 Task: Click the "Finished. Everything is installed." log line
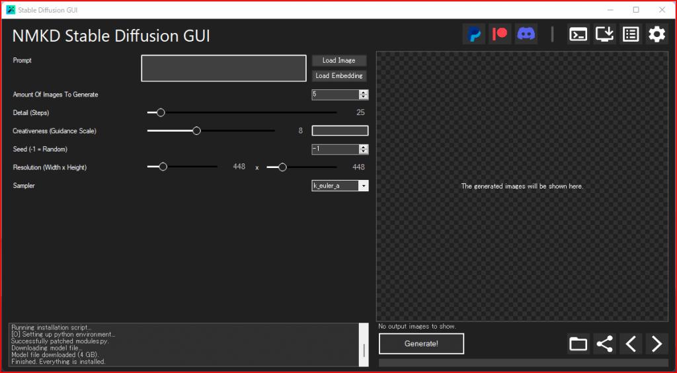pos(58,362)
